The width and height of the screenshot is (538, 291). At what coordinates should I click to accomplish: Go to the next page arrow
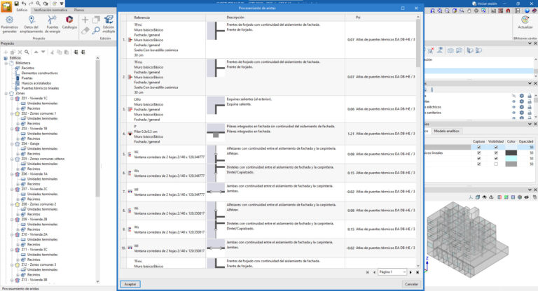tap(411, 271)
